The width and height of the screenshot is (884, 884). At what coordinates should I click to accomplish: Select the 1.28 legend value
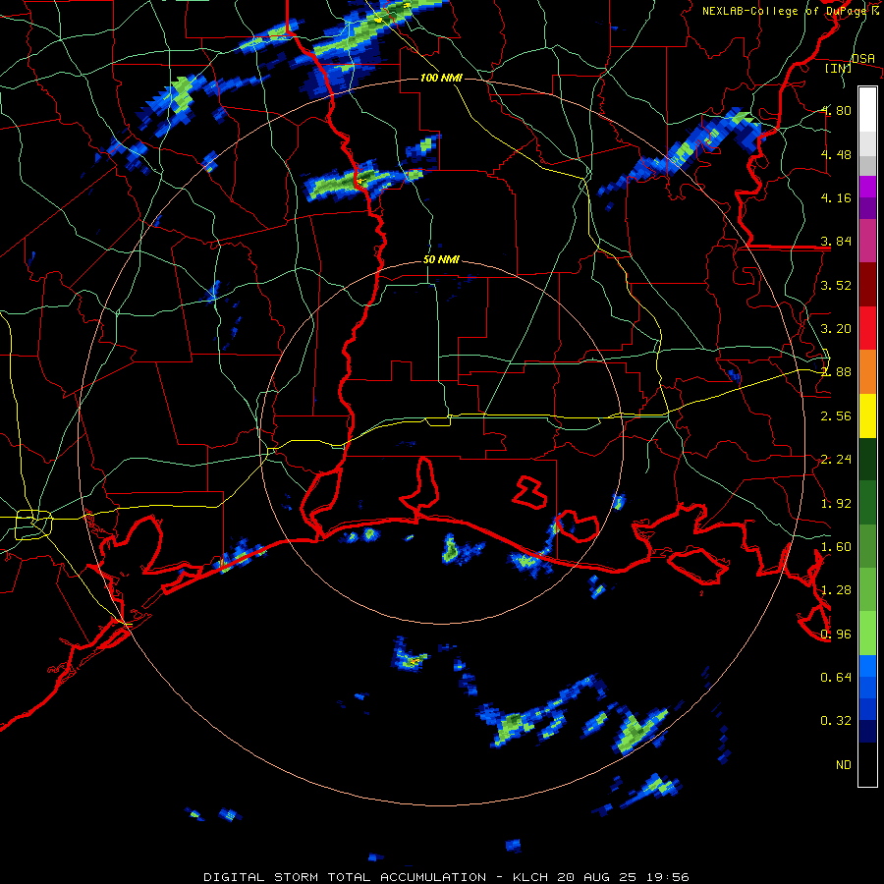pyautogui.click(x=837, y=590)
